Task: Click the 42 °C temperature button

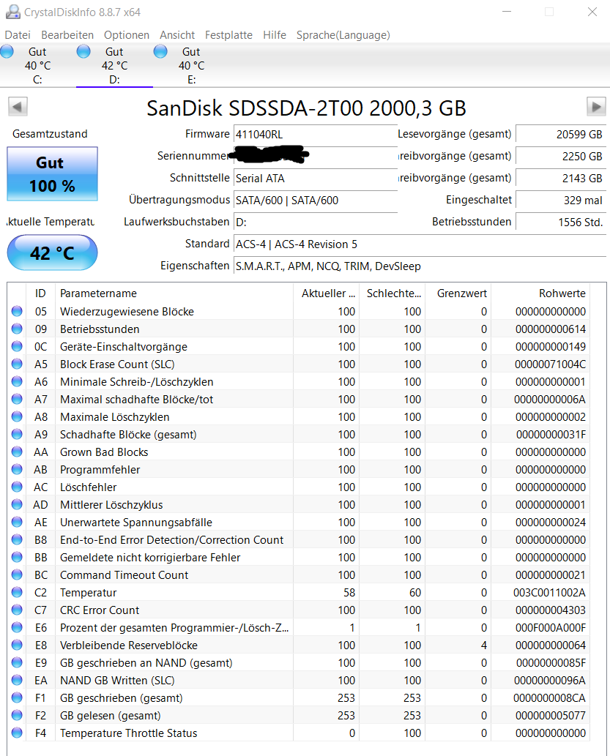Action: pyautogui.click(x=52, y=252)
